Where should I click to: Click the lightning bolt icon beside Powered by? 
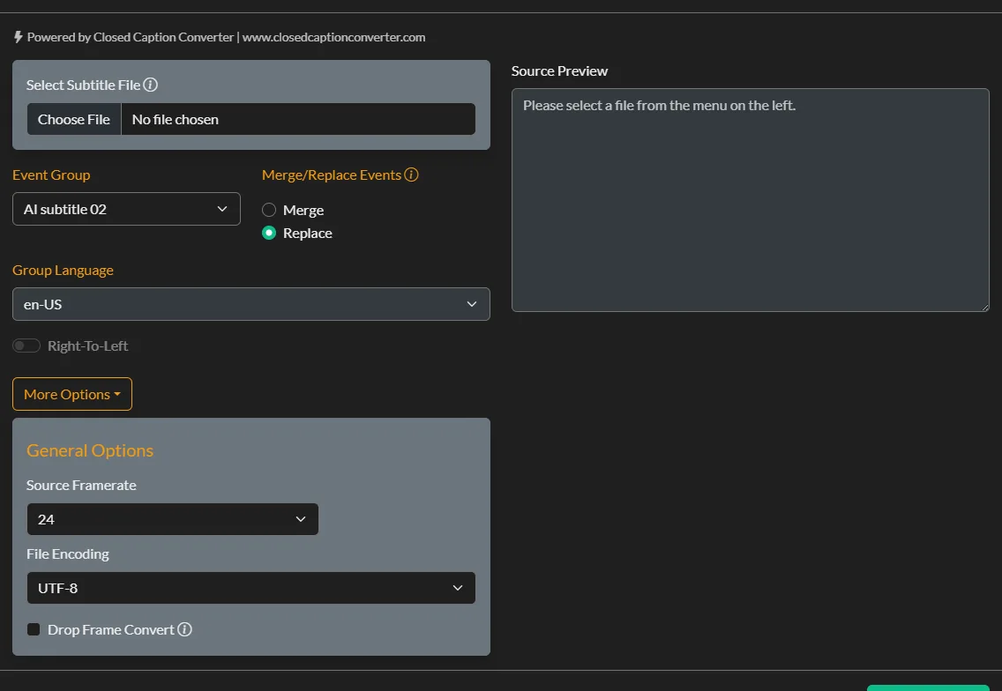point(19,37)
